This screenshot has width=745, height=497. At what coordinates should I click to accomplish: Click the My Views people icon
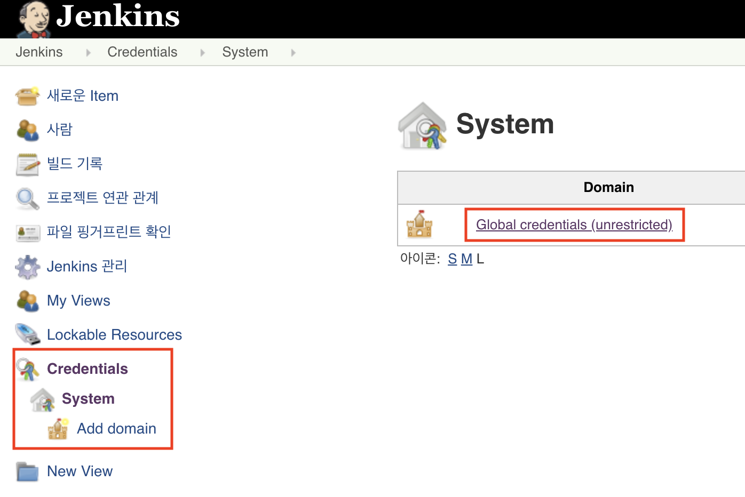27,301
